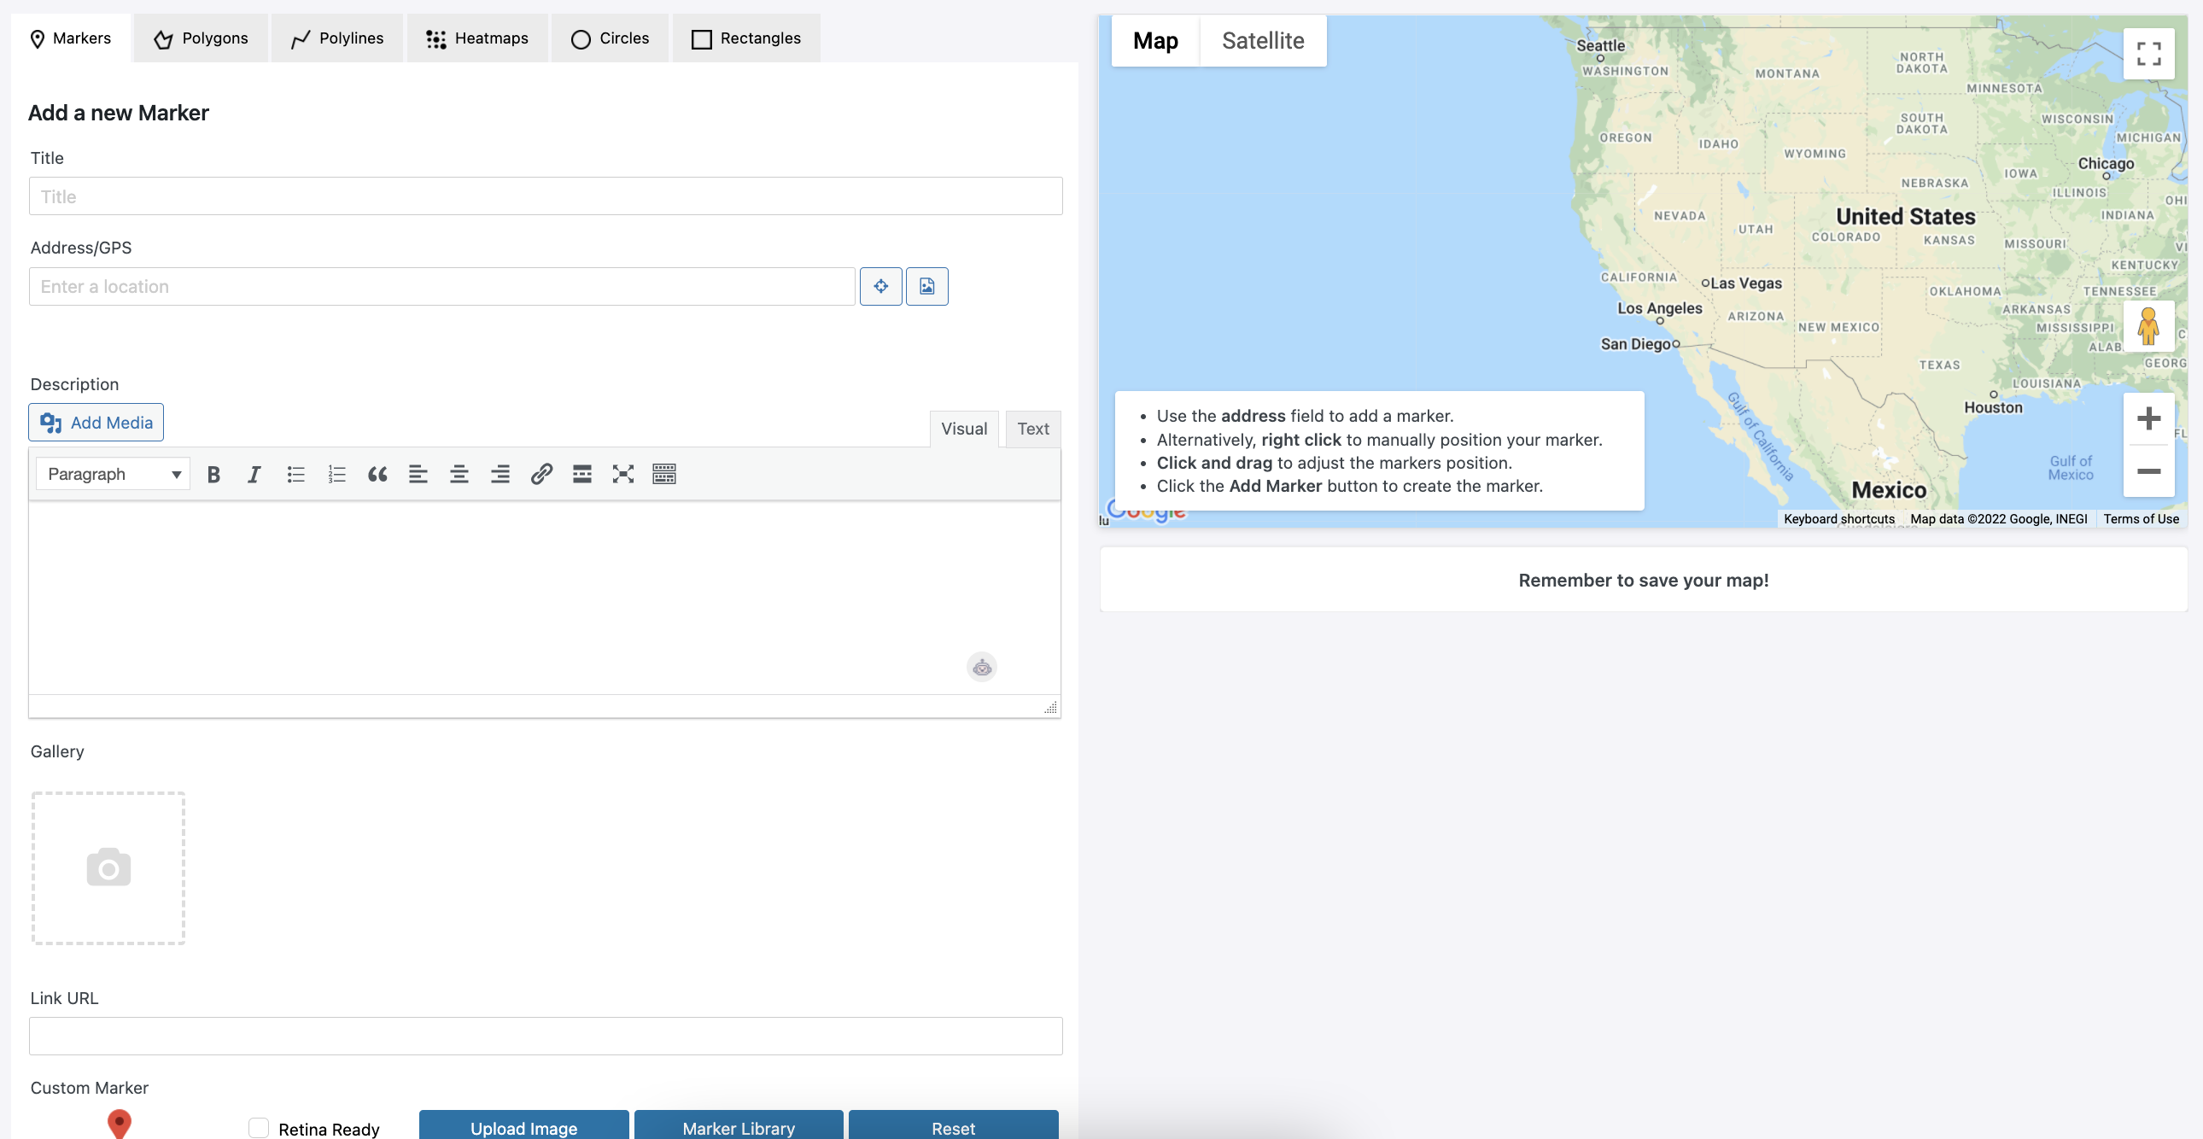Click the Chicago label on the map
This screenshot has height=1139, width=2203.
(x=2106, y=163)
